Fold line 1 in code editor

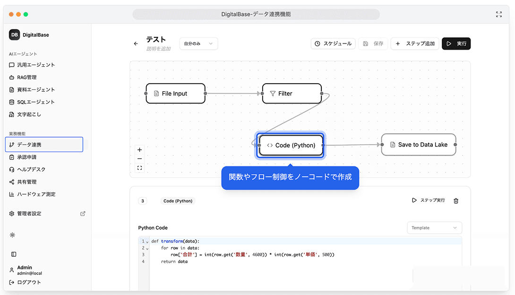[x=147, y=242]
